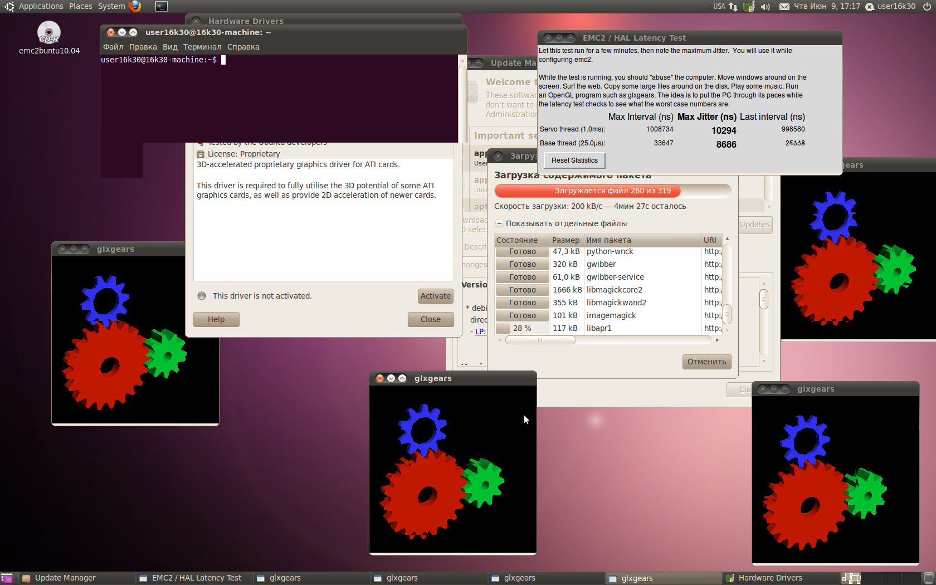Image resolution: width=936 pixels, height=585 pixels.
Task: Click Help in the Hardware Drivers dialog
Action: point(216,319)
